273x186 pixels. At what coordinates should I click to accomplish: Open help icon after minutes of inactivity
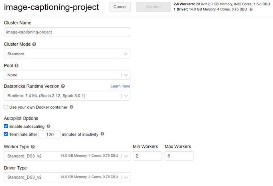pyautogui.click(x=102, y=134)
